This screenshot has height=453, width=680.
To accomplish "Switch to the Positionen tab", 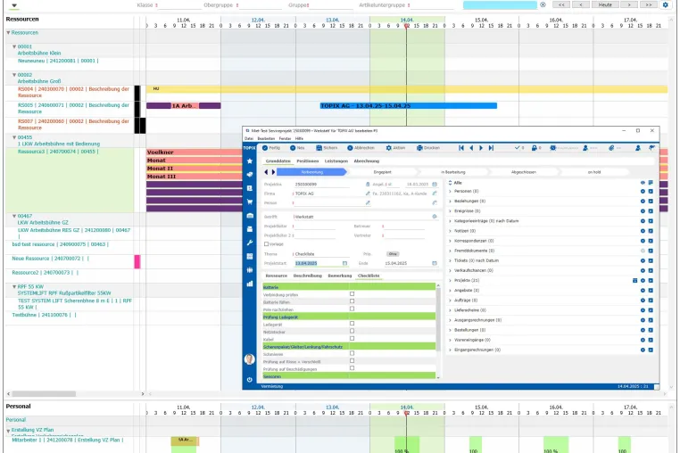I will coord(308,161).
